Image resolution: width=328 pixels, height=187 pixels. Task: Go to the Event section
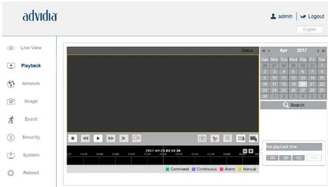point(31,119)
